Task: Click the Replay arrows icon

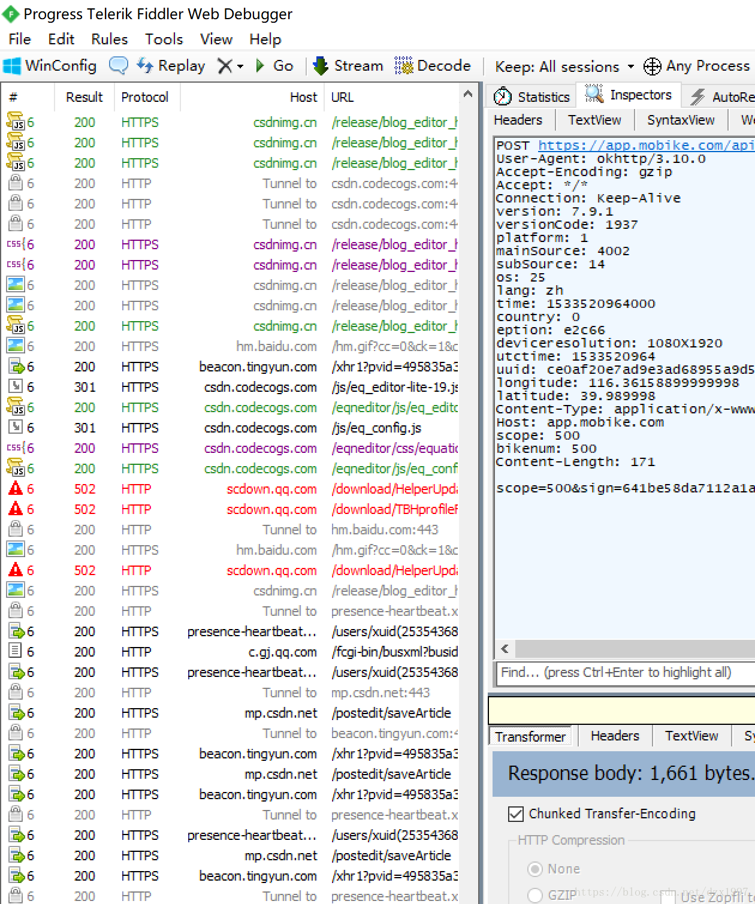Action: point(144,66)
